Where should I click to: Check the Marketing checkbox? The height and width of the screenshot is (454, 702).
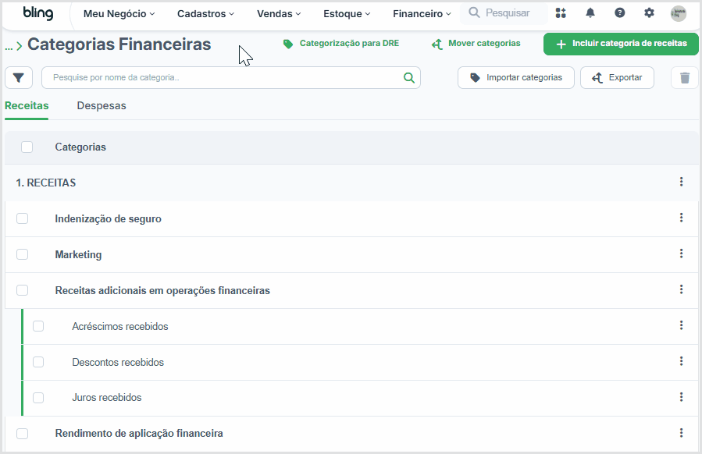point(23,254)
